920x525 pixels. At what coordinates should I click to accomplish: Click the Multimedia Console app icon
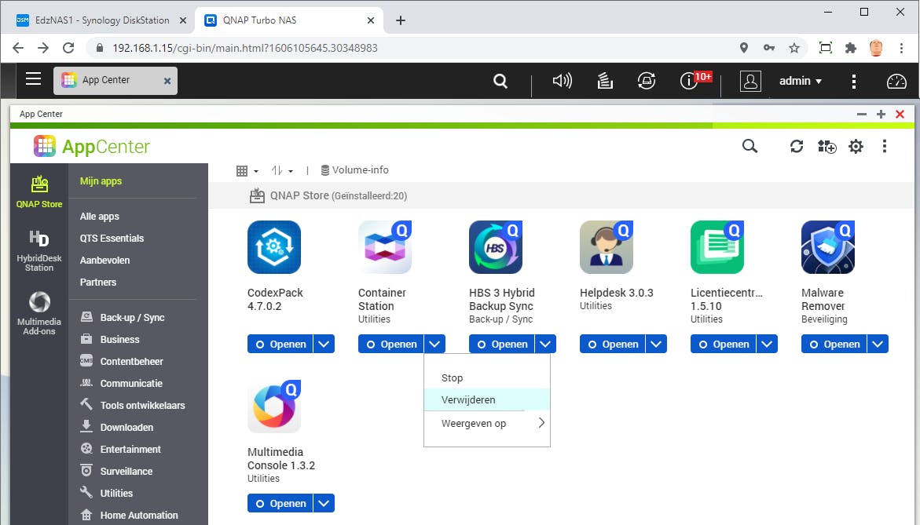pos(274,406)
